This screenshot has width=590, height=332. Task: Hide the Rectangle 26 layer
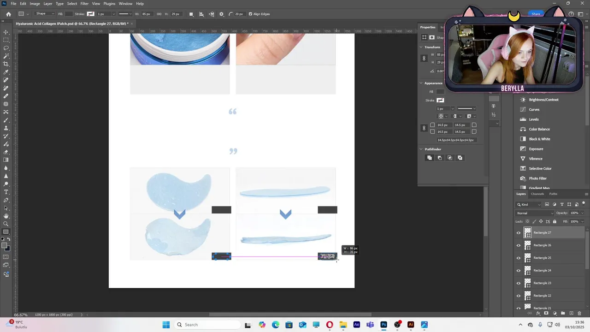point(519,245)
